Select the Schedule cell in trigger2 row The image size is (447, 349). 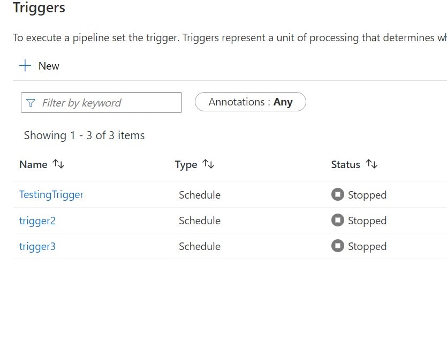200,221
